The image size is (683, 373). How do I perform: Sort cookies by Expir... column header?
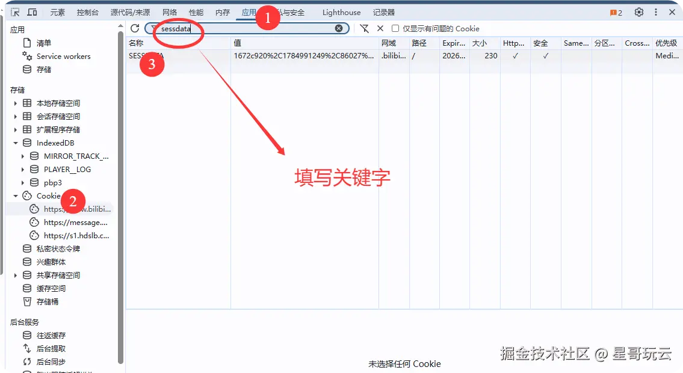(x=454, y=43)
